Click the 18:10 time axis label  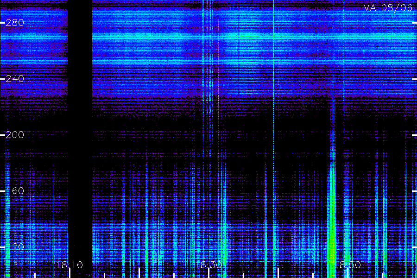[69, 265]
